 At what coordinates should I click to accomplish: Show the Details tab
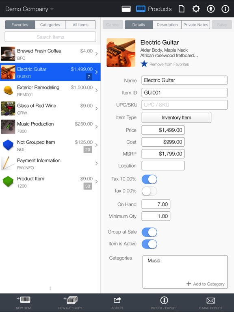pos(139,25)
